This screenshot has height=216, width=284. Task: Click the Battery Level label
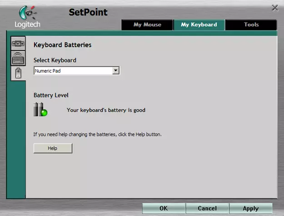[x=51, y=95]
